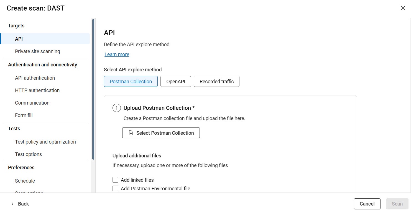The image size is (411, 213).
Task: Open the Communication settings
Action: coord(32,103)
